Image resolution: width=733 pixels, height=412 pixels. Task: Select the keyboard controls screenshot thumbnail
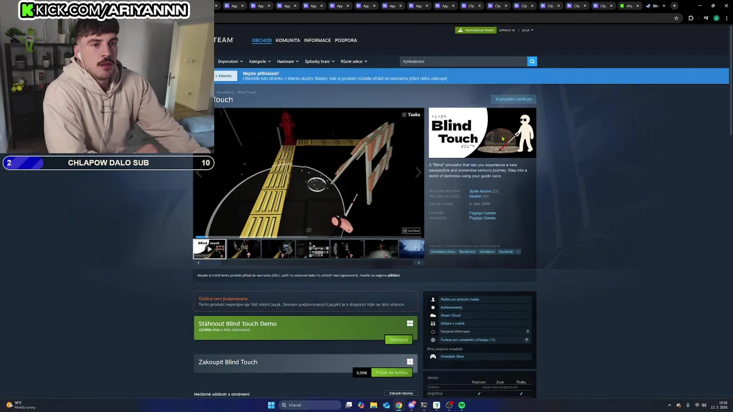[x=313, y=249]
